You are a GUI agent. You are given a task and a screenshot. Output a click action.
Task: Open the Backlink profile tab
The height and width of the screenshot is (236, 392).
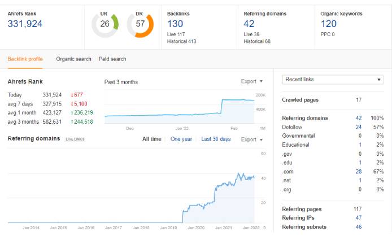[x=25, y=59]
